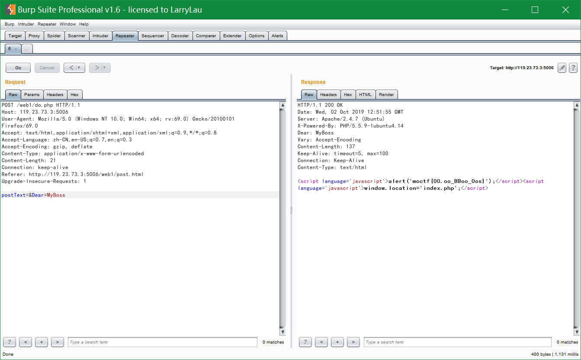Open request search options question mark button

tap(10, 342)
